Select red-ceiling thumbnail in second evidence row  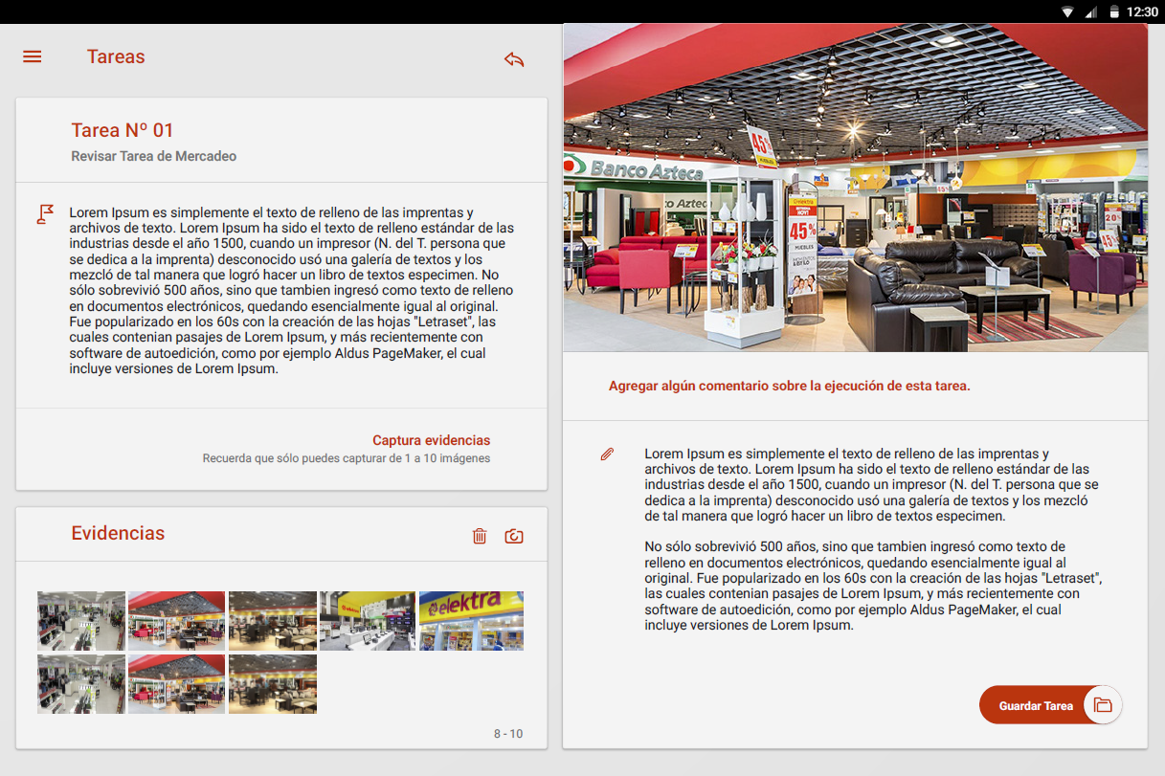(x=177, y=684)
